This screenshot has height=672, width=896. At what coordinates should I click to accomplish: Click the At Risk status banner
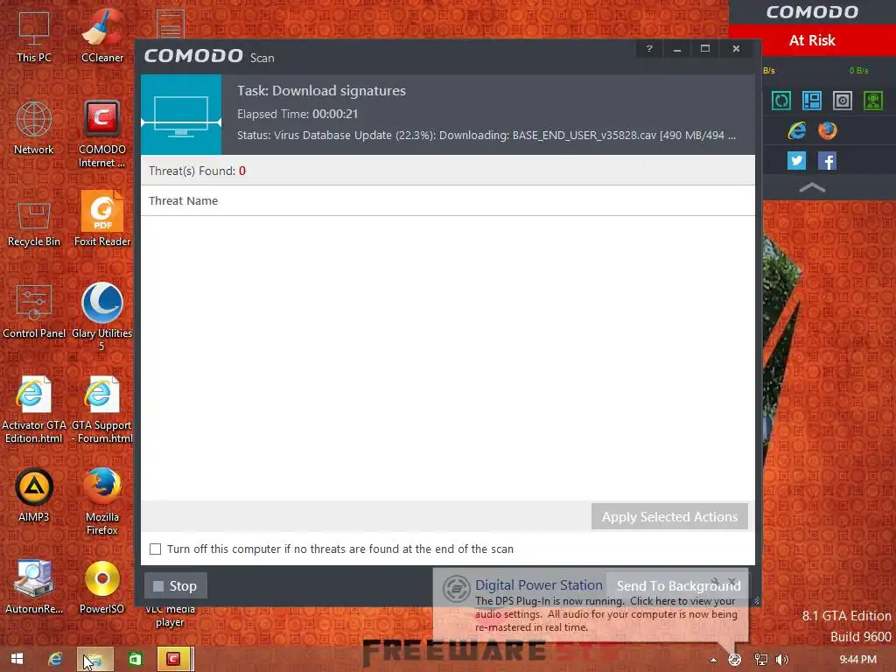(812, 40)
